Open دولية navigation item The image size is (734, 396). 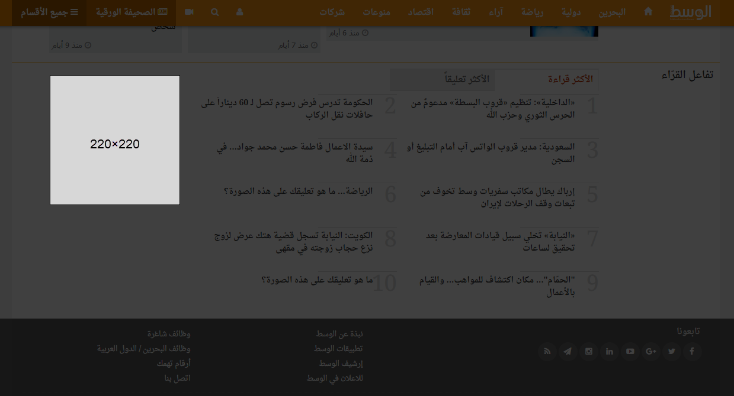[x=570, y=12]
